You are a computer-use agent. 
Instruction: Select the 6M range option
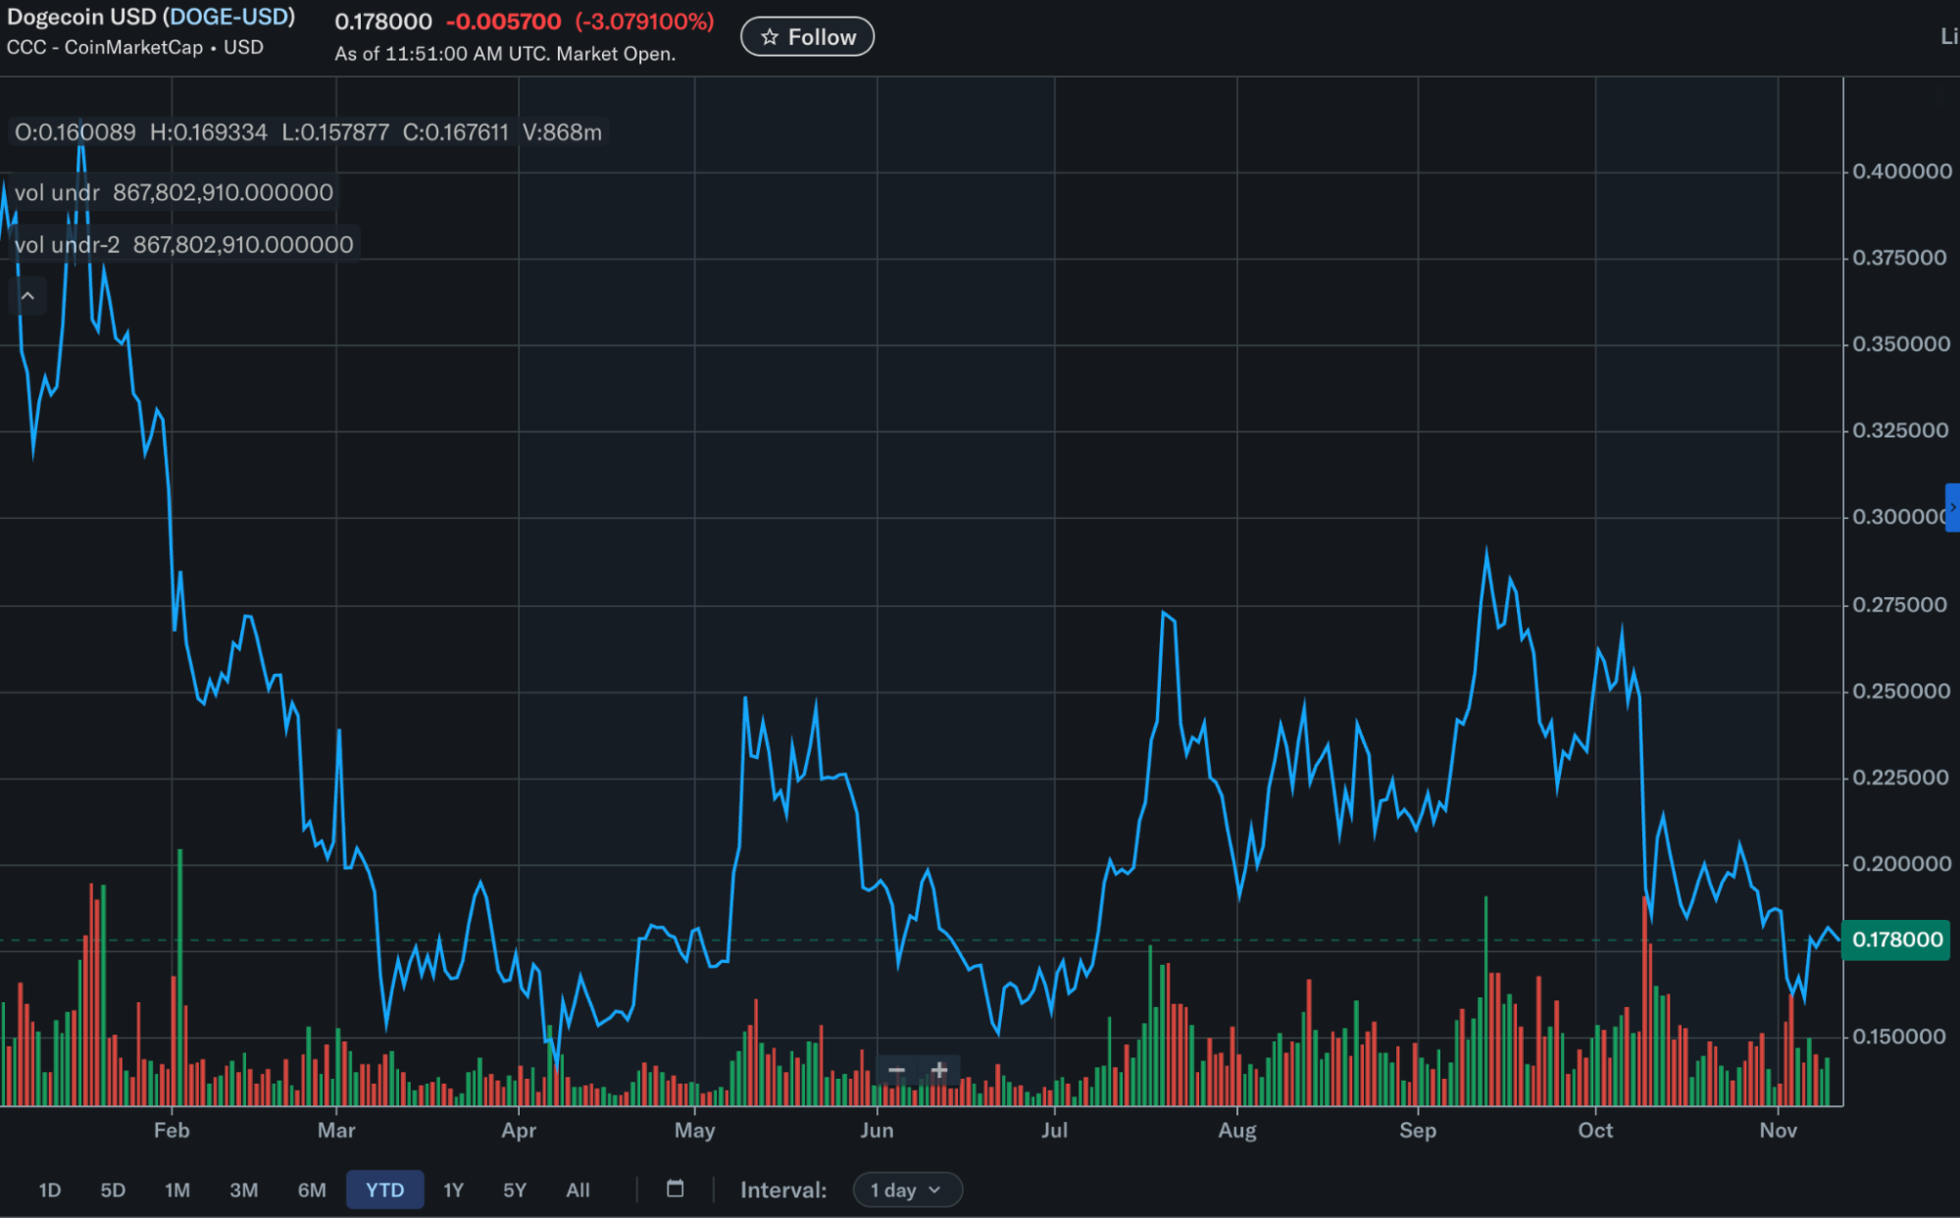tap(312, 1190)
